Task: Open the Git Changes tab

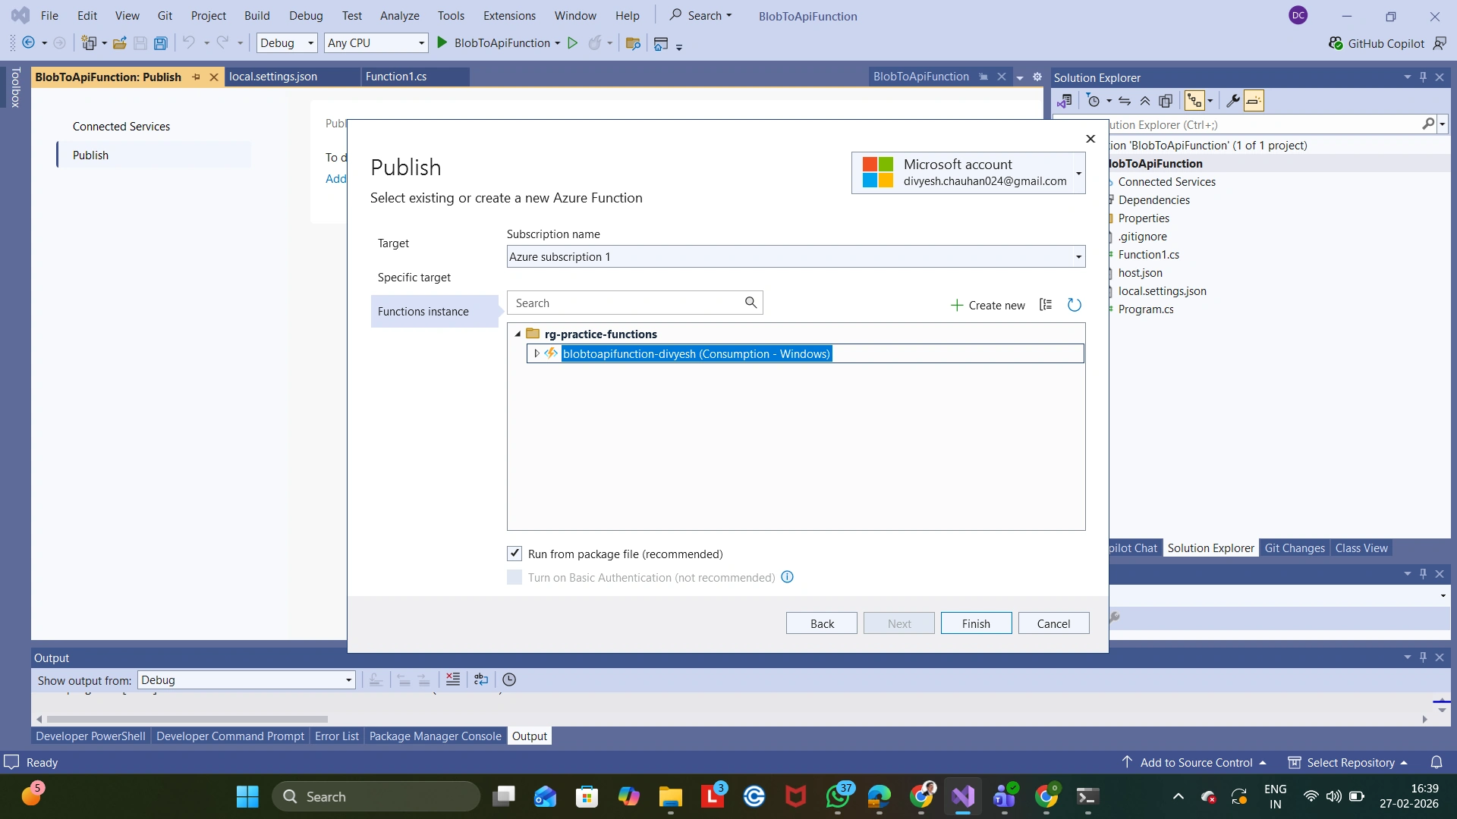Action: point(1295,548)
